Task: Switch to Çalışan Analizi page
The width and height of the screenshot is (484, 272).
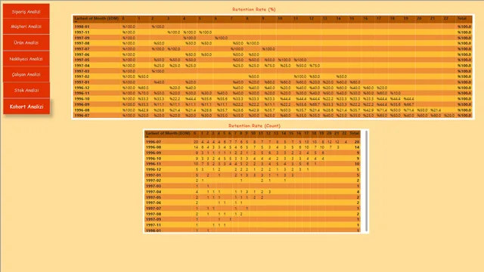Action: (26, 74)
